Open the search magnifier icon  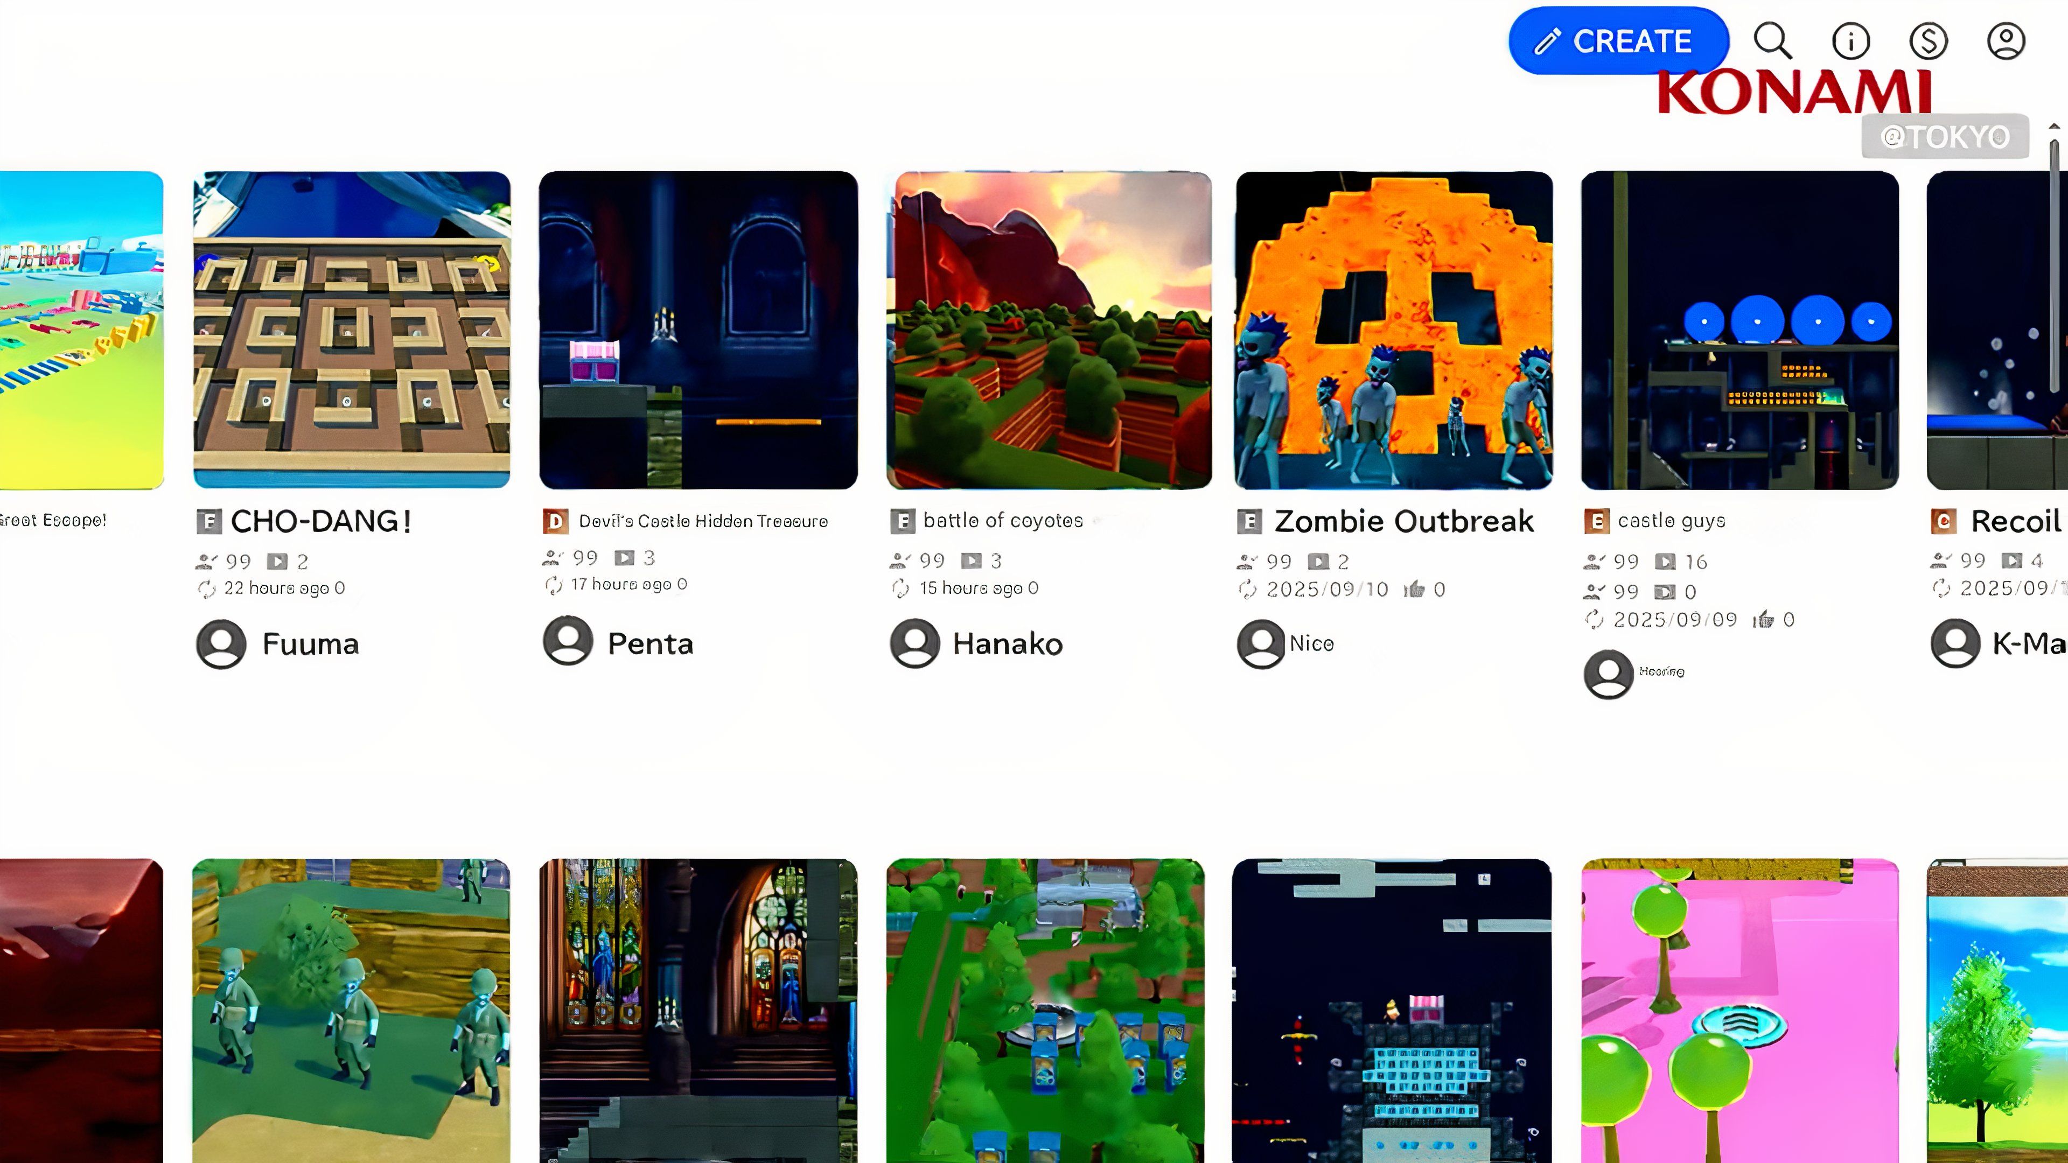tap(1772, 40)
